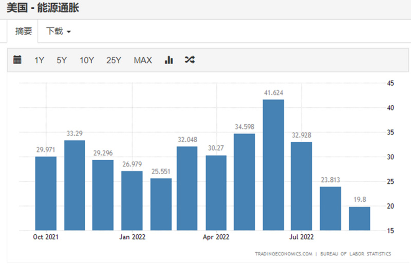Select the 5Y time range

(x=62, y=60)
